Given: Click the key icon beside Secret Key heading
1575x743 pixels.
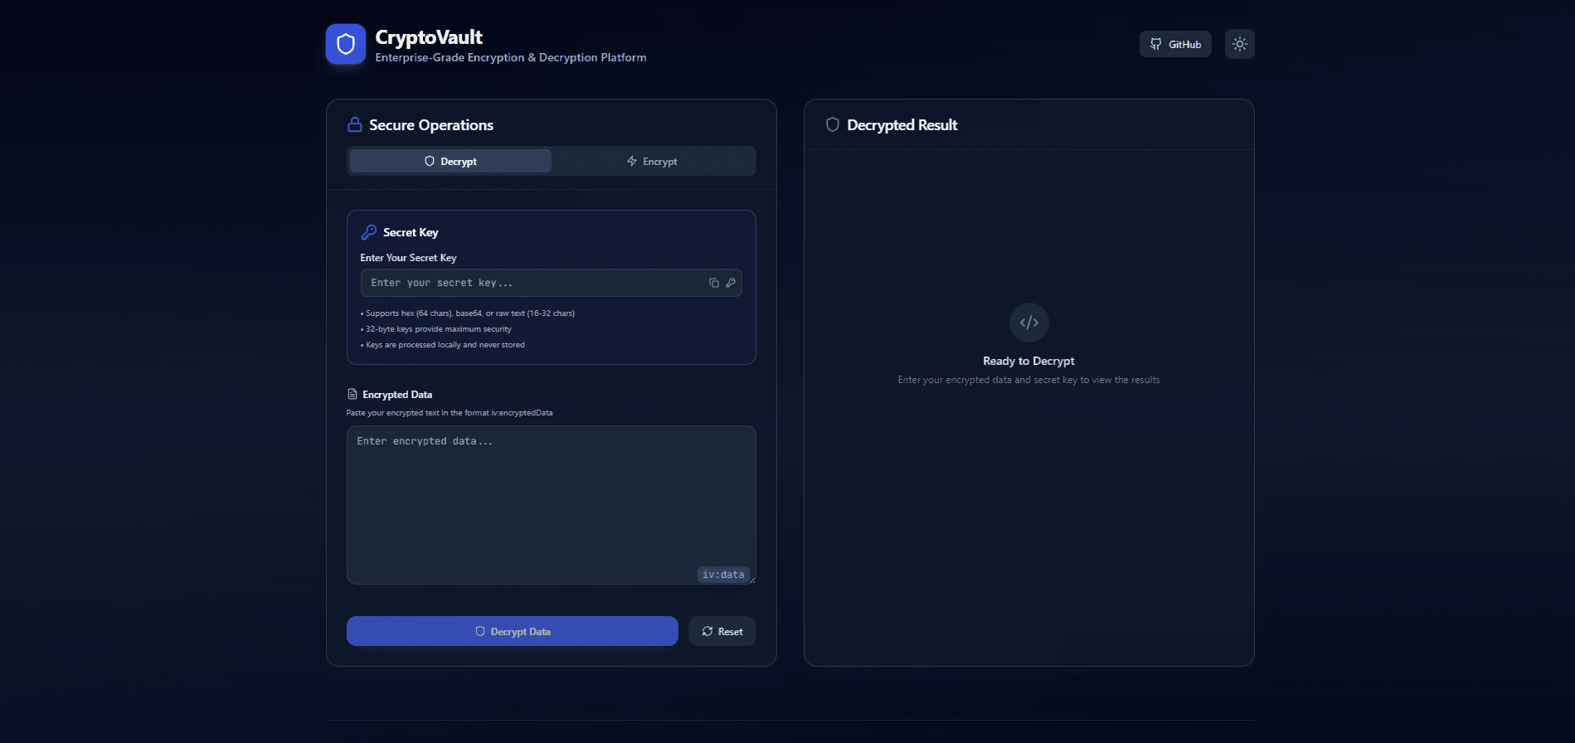Looking at the screenshot, I should click(x=369, y=232).
